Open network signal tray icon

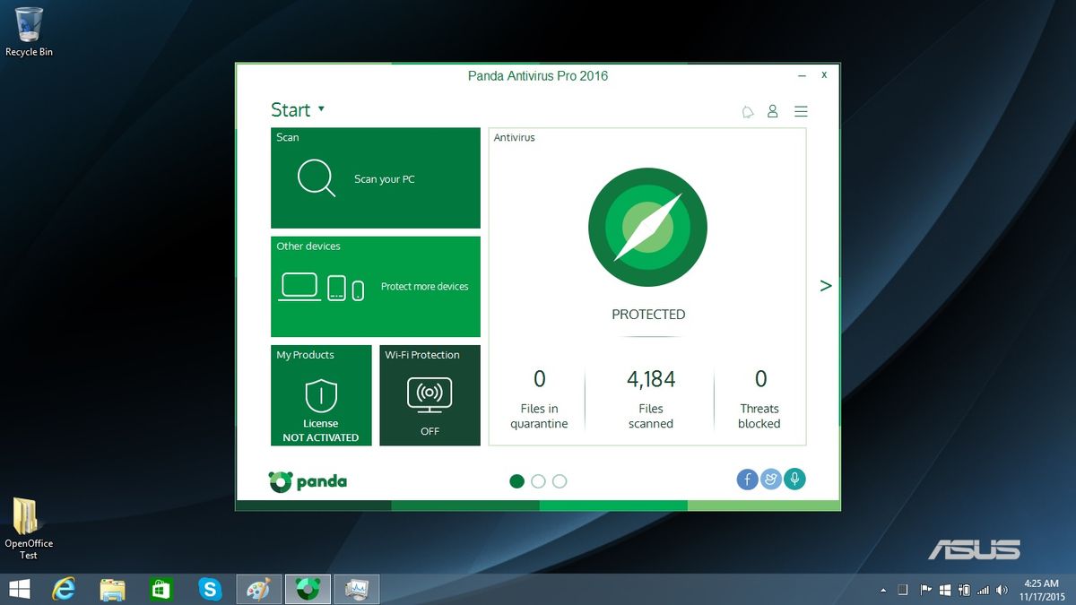point(983,590)
